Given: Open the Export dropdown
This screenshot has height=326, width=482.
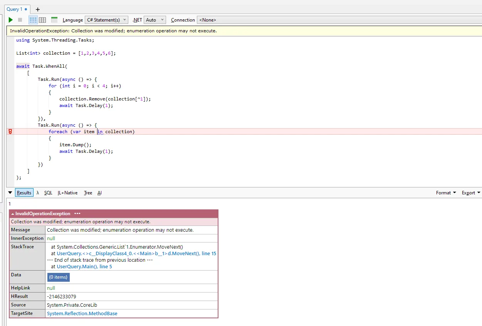Looking at the screenshot, I should [470, 192].
